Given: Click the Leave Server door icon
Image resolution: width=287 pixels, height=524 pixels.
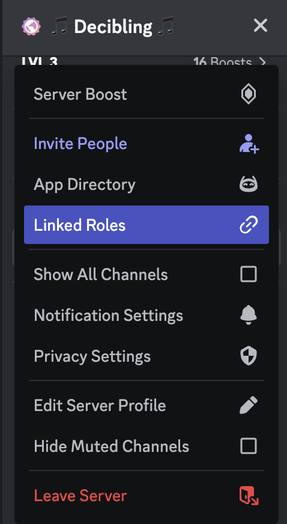Looking at the screenshot, I should point(249,496).
